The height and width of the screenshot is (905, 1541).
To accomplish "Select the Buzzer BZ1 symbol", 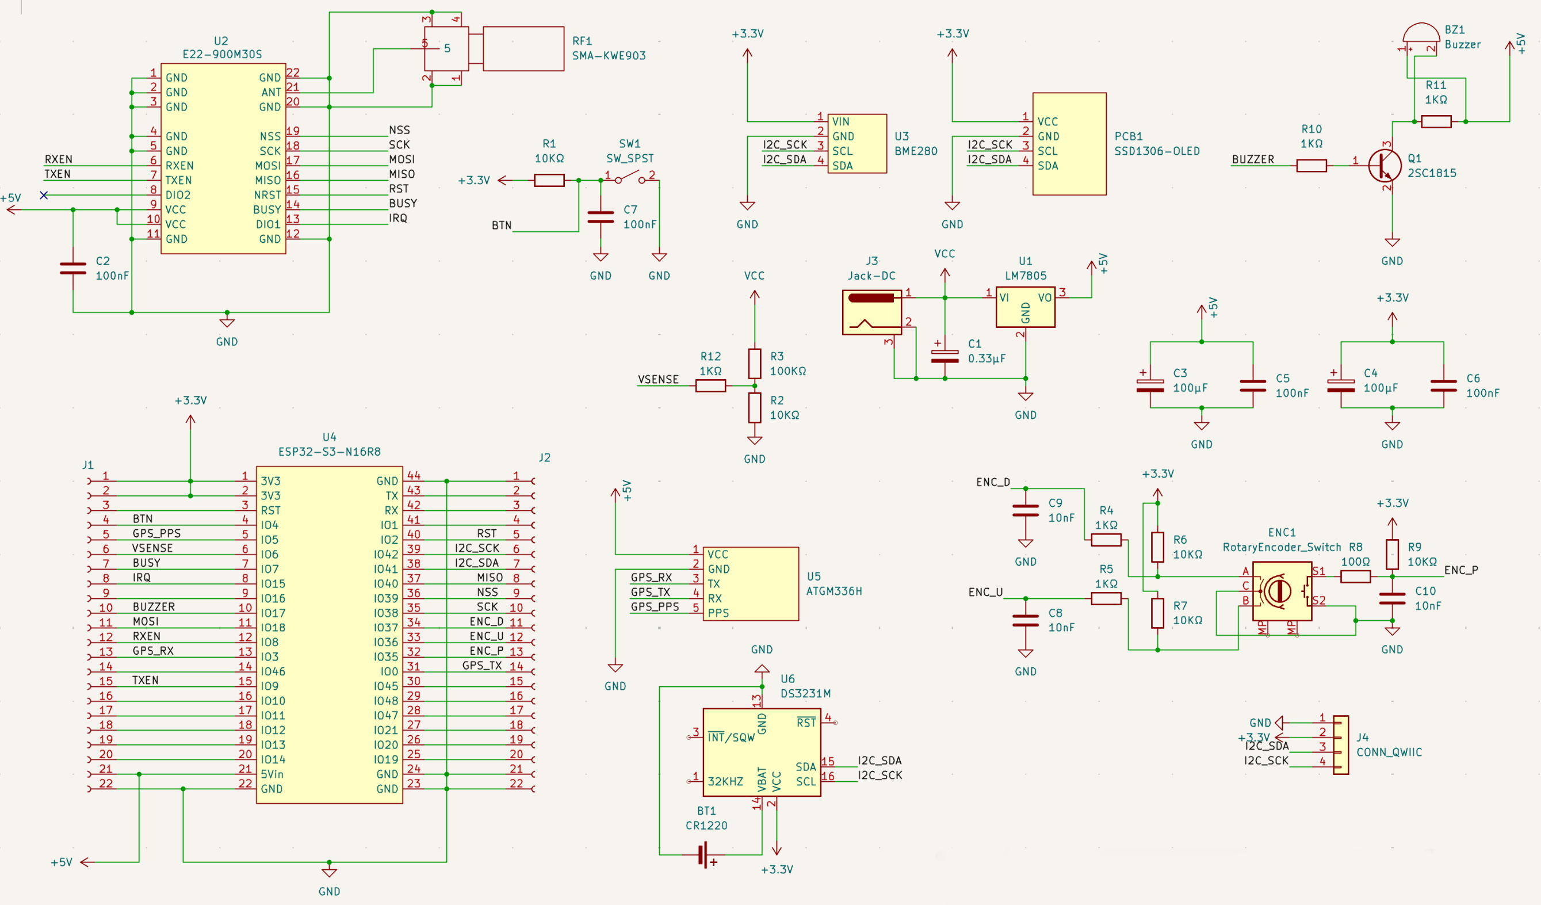I will point(1422,36).
